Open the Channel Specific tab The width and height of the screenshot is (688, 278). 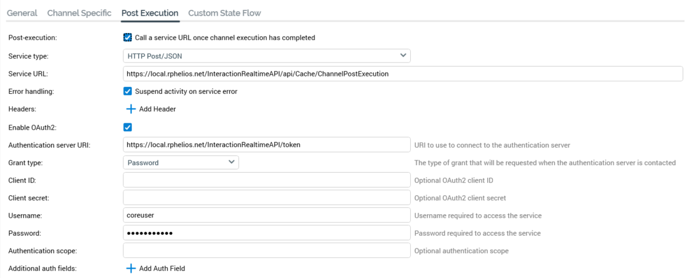point(79,13)
